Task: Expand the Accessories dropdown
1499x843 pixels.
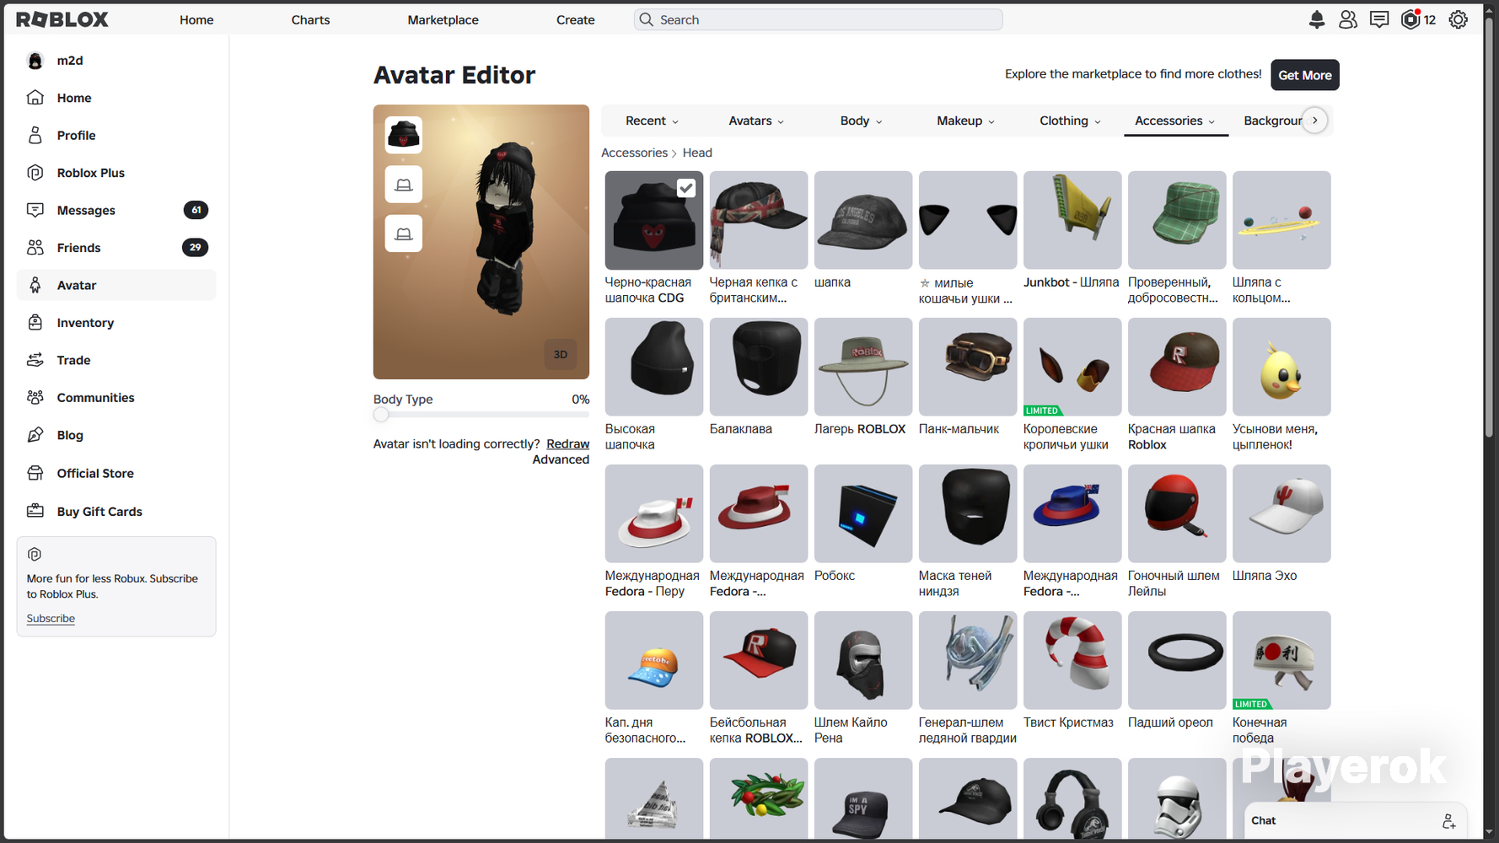Action: (x=1175, y=121)
